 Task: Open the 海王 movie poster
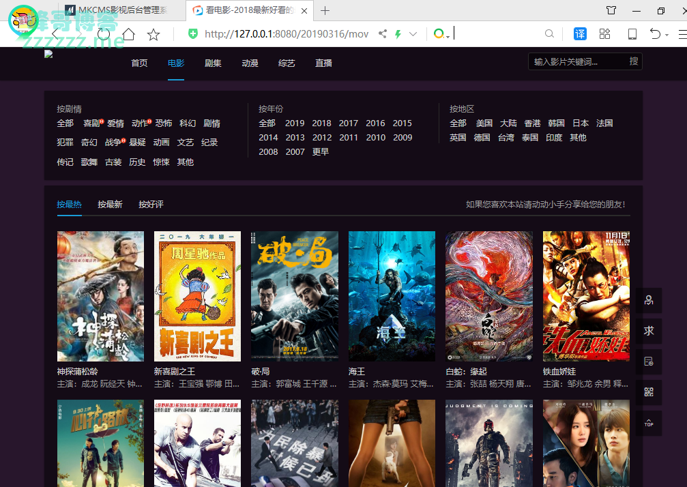(392, 296)
